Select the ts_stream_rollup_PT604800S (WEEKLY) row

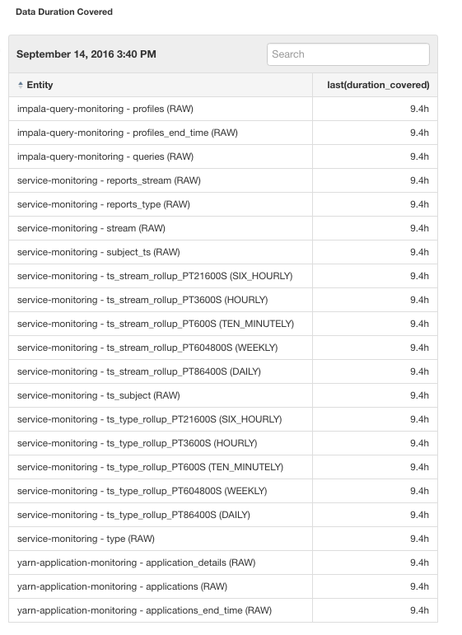tap(223, 348)
